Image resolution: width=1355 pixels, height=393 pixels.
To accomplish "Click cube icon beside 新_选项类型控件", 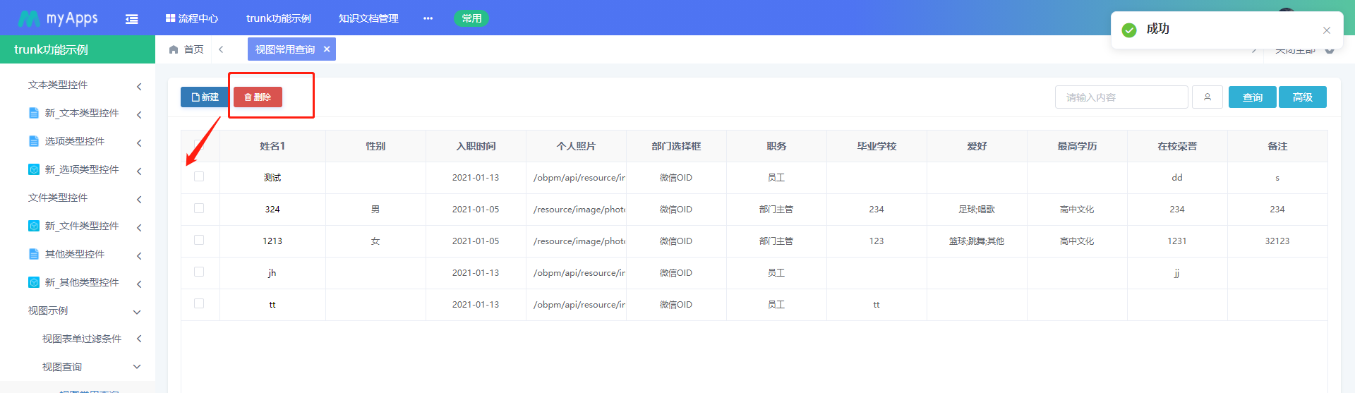I will (x=33, y=169).
